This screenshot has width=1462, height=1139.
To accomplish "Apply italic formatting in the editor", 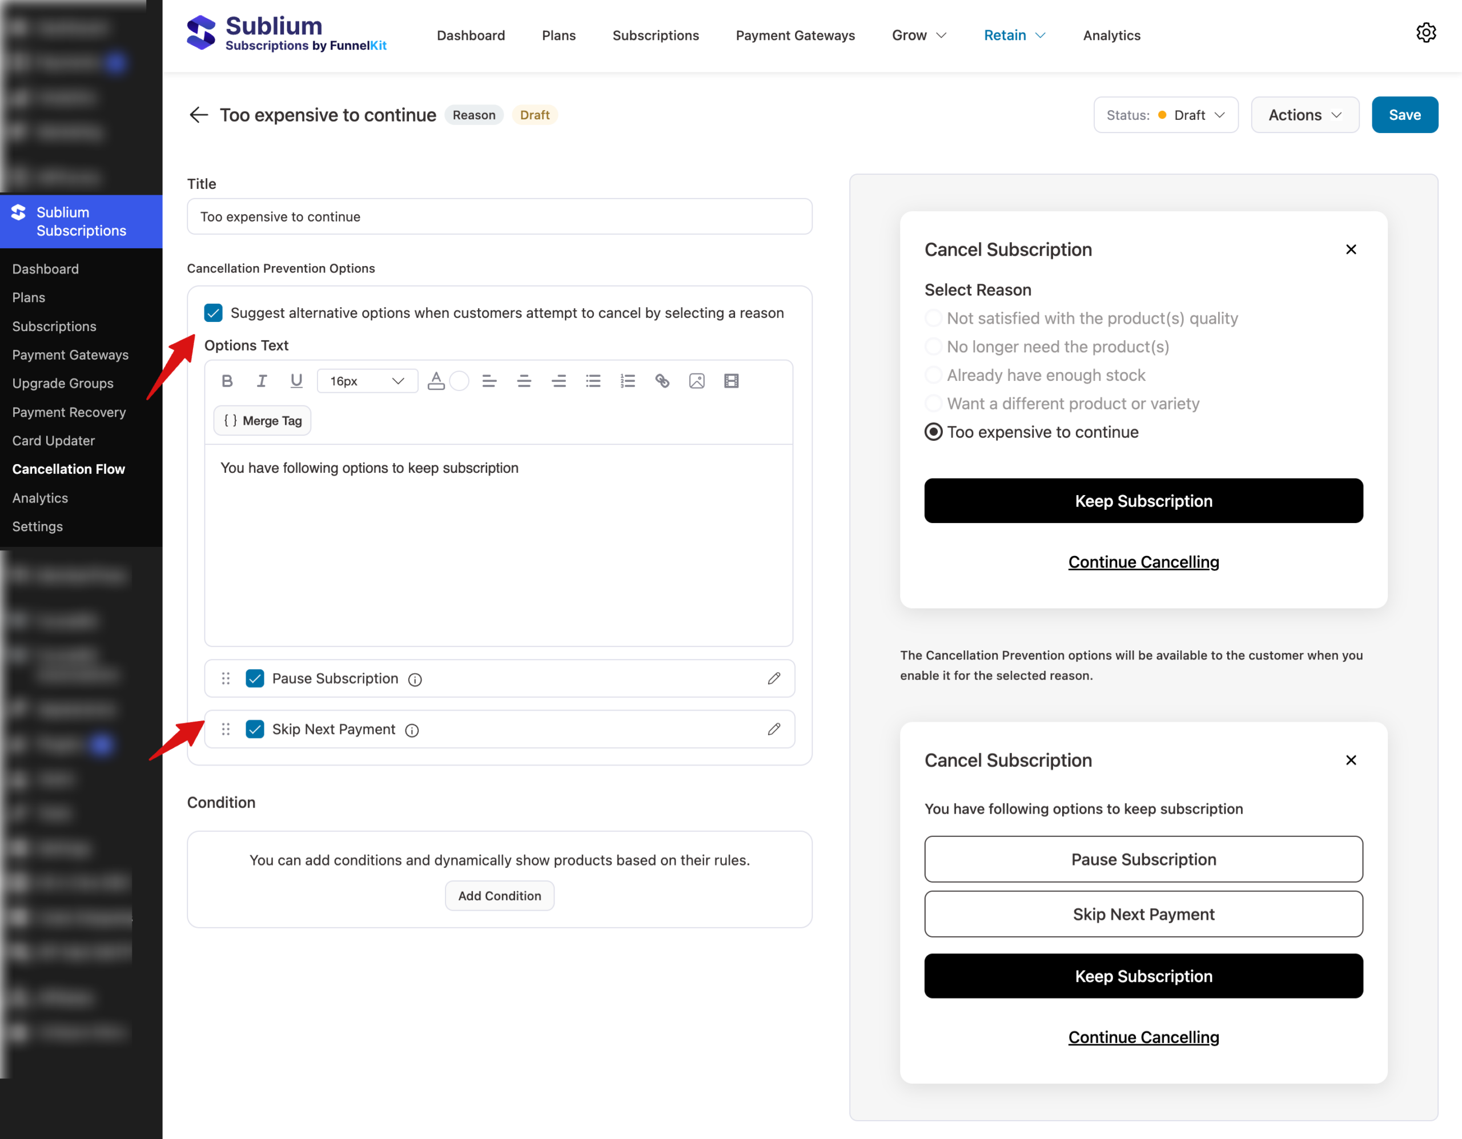I will point(262,381).
